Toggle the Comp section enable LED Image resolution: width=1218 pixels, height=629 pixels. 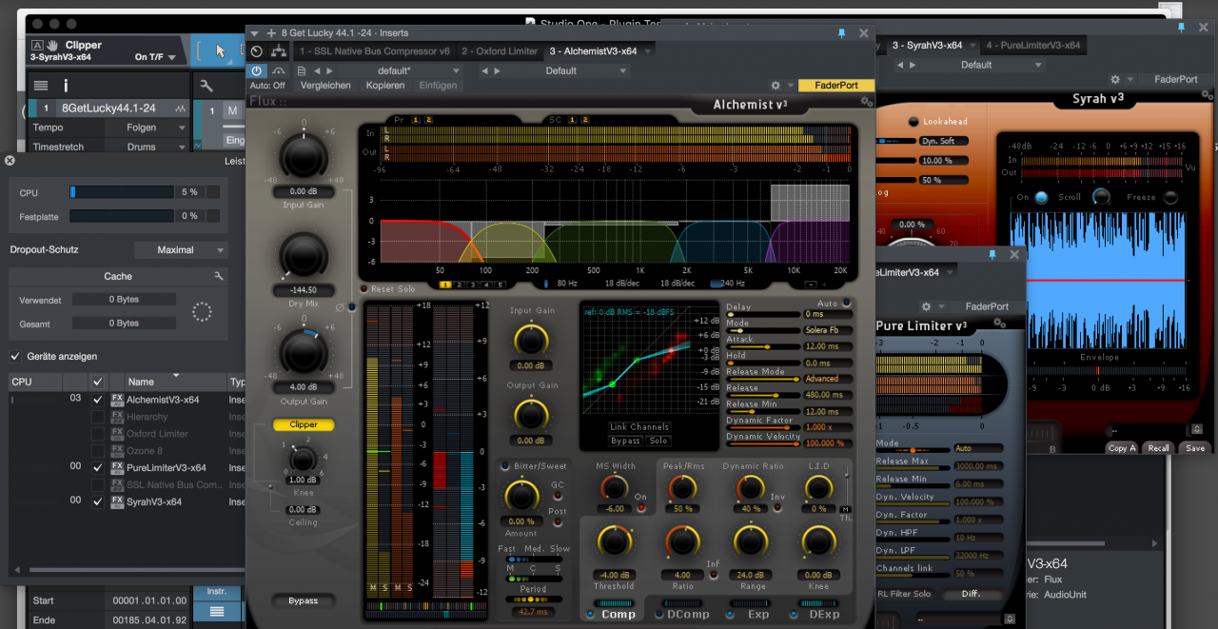(590, 615)
